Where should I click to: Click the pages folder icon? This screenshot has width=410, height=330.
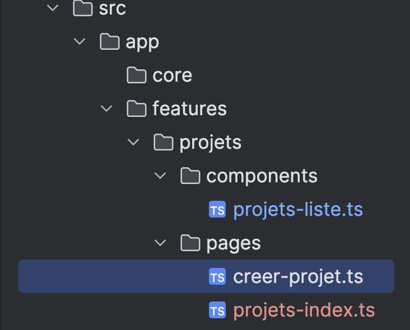190,243
